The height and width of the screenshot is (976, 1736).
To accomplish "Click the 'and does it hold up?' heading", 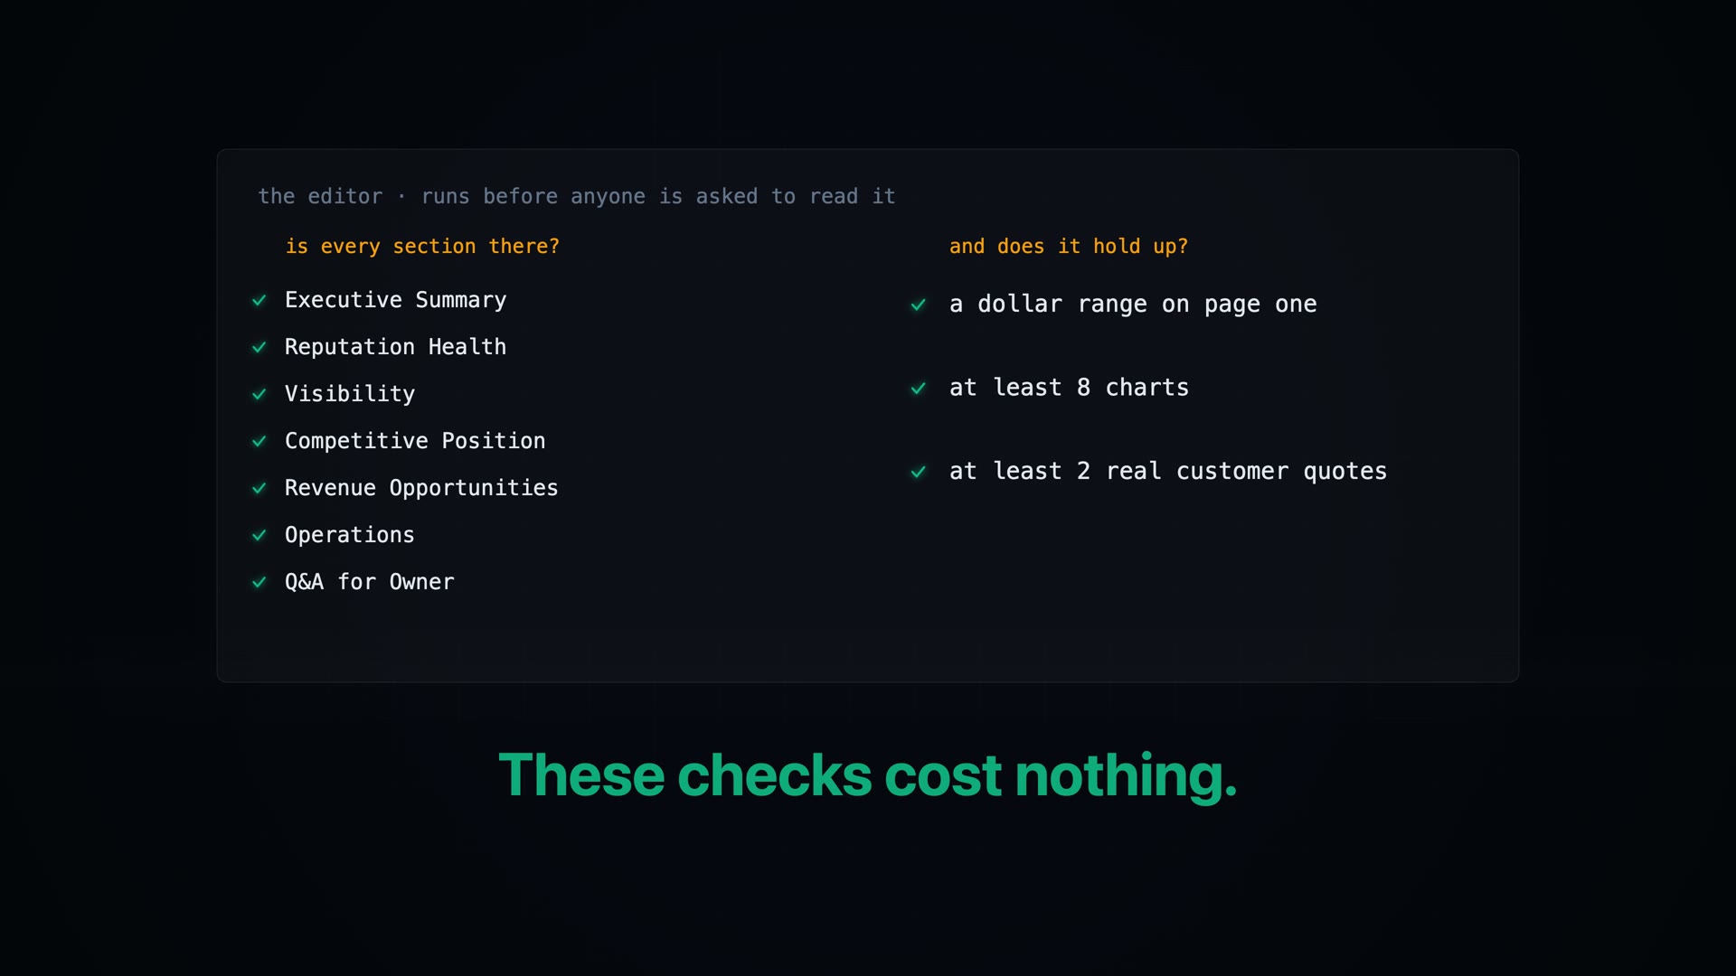I will click(x=1069, y=246).
